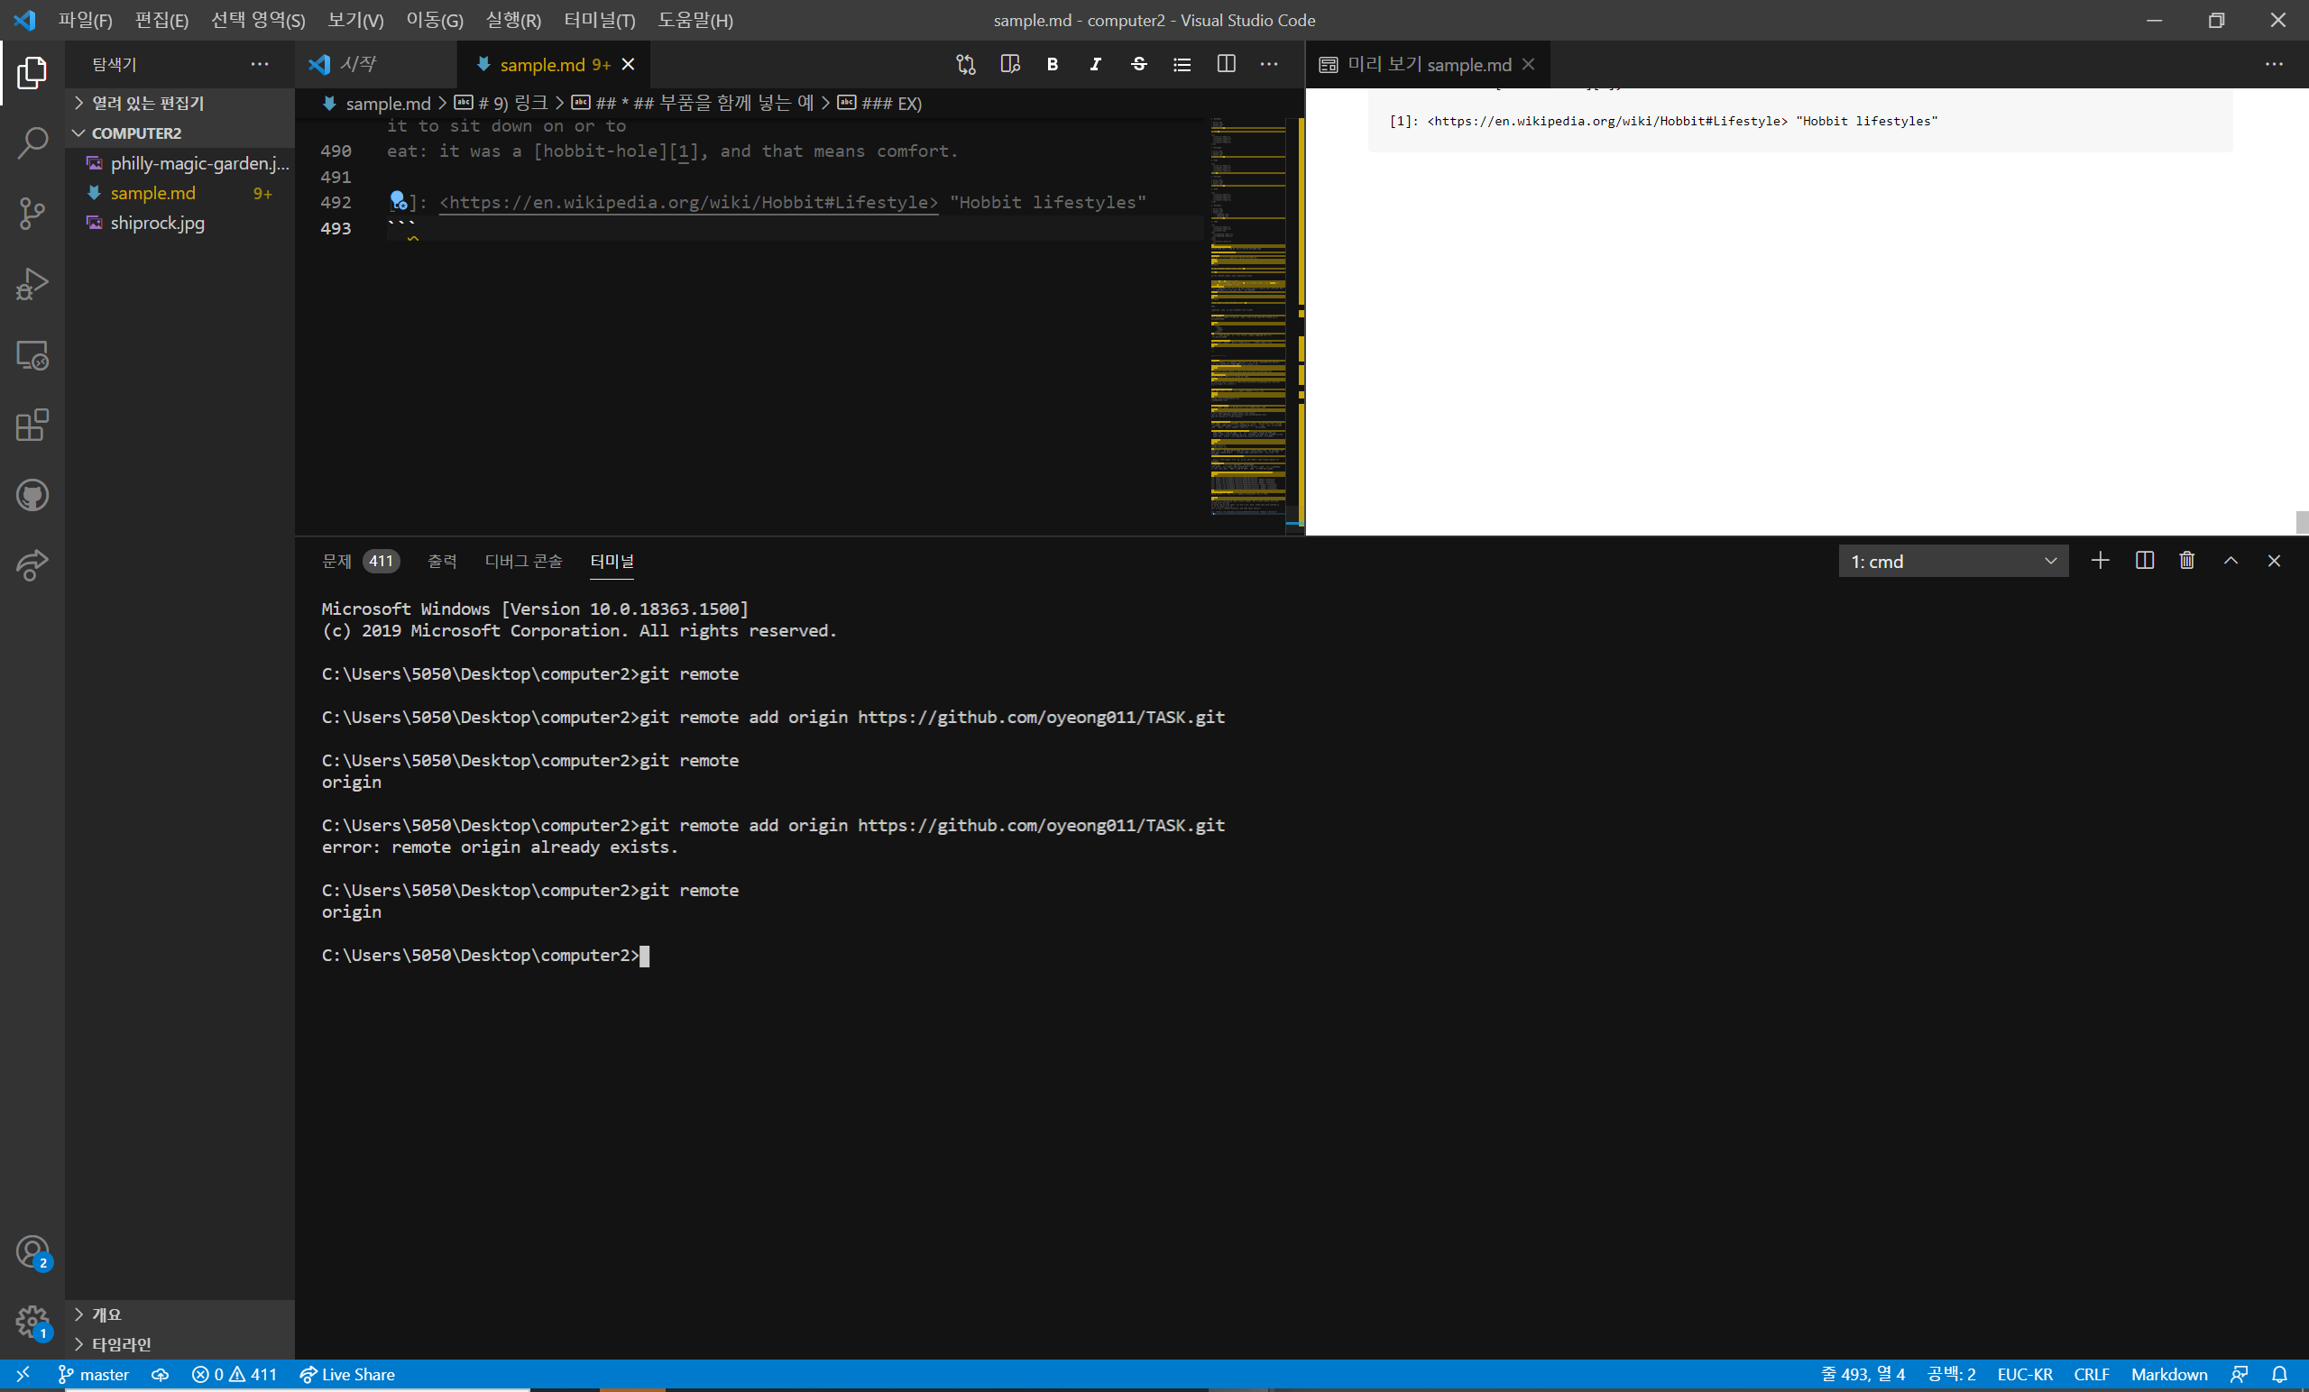Toggle bullet list formatting
The width and height of the screenshot is (2309, 1392).
pos(1182,65)
